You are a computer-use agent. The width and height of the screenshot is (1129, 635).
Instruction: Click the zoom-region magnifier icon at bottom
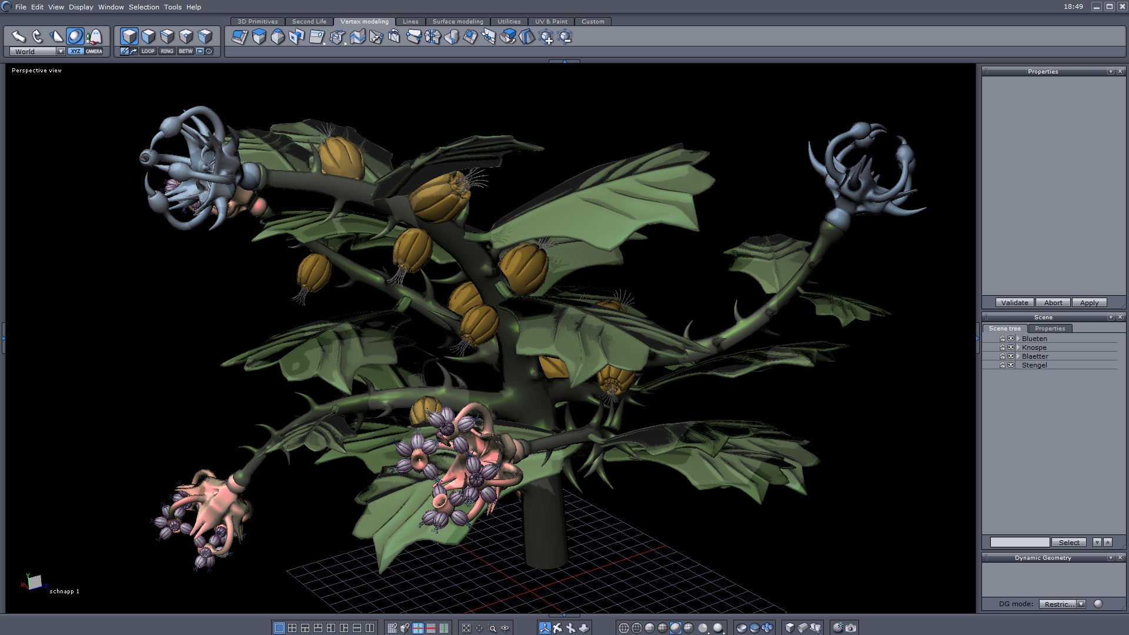point(492,628)
